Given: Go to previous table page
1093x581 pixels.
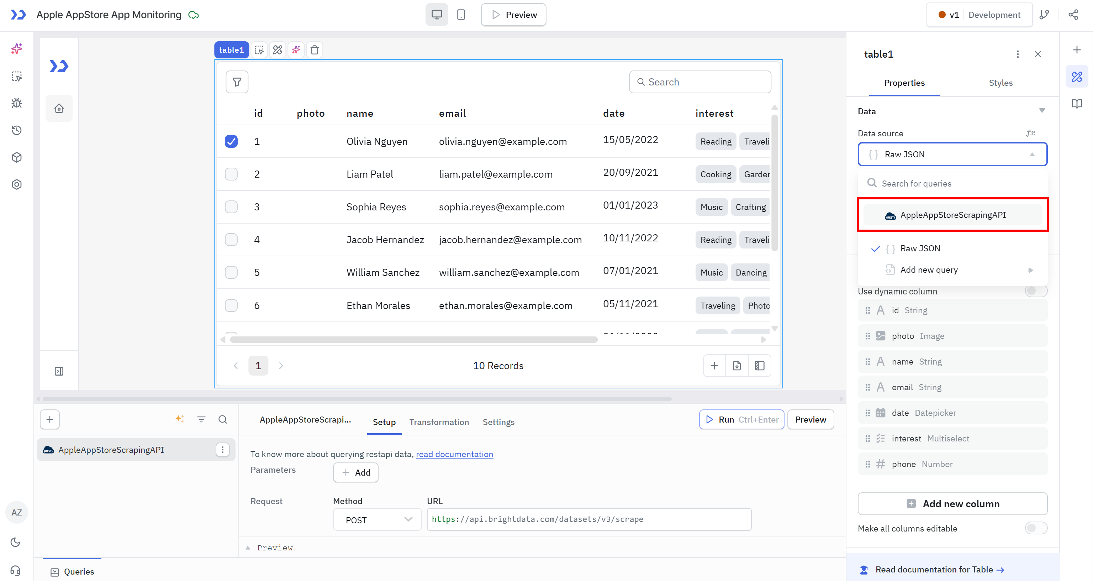Looking at the screenshot, I should point(236,366).
